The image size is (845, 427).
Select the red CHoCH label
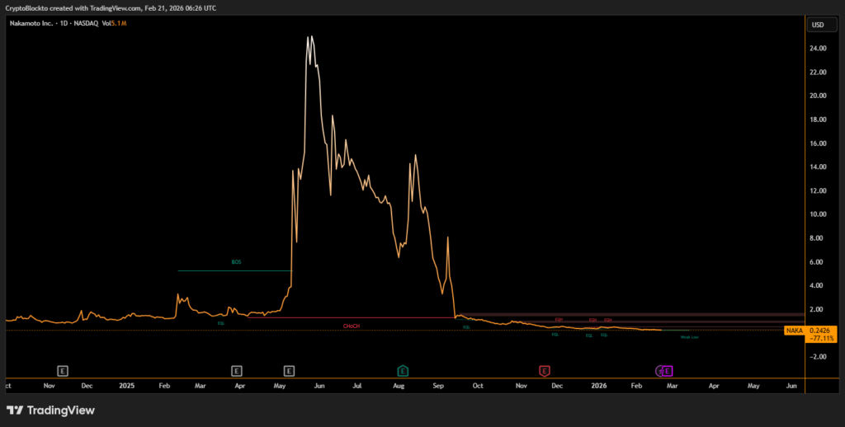pyautogui.click(x=352, y=326)
